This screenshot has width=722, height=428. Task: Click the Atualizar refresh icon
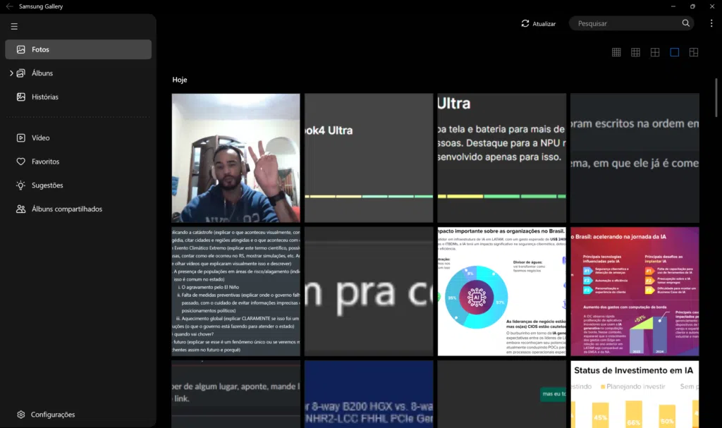tap(525, 23)
